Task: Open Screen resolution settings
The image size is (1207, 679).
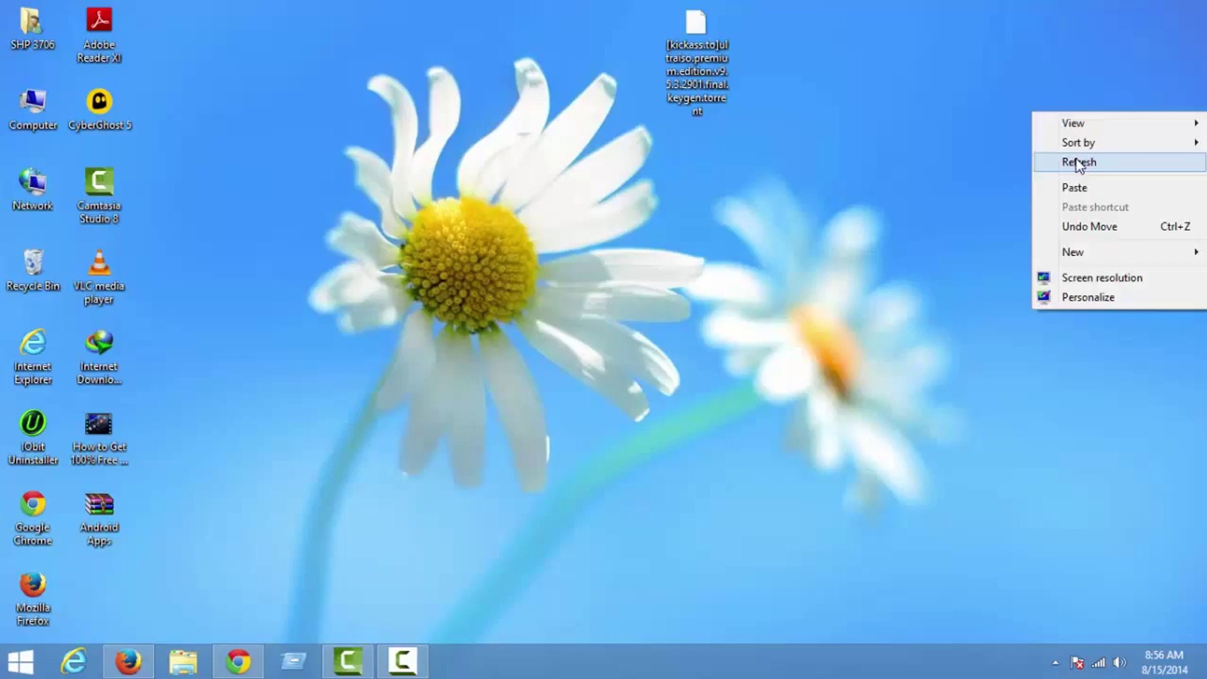Action: click(x=1120, y=278)
